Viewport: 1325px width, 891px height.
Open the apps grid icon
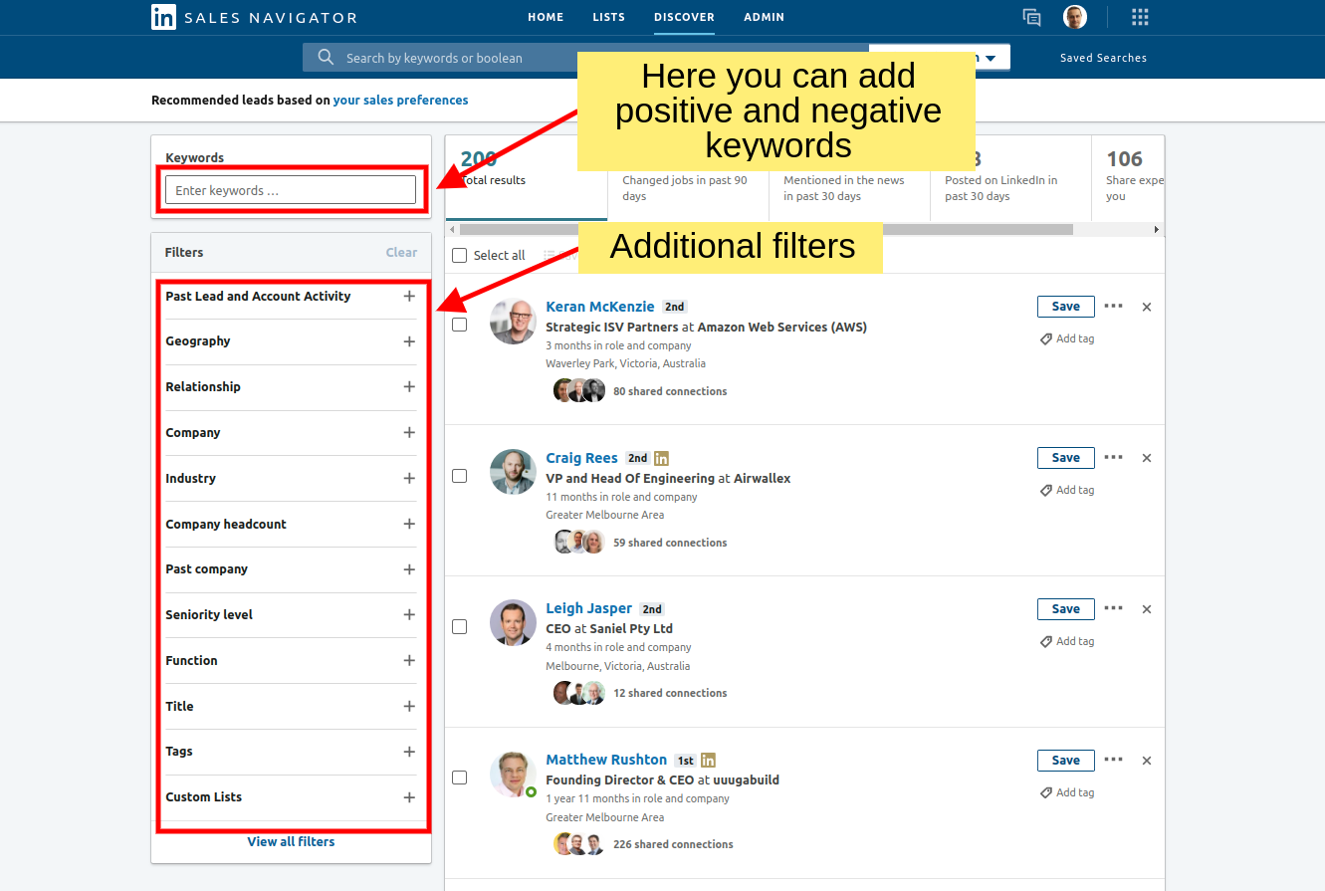pos(1141,17)
